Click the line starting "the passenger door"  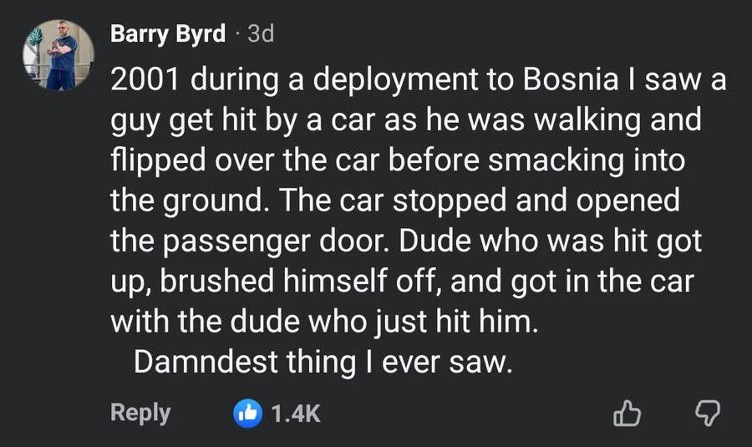click(406, 243)
